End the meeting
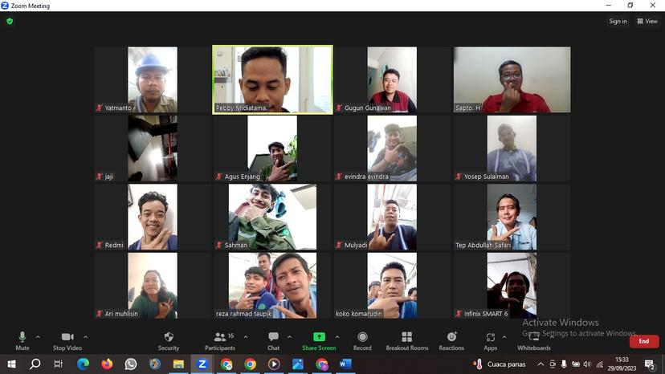Viewport: 665px width, 374px height. pyautogui.click(x=644, y=341)
